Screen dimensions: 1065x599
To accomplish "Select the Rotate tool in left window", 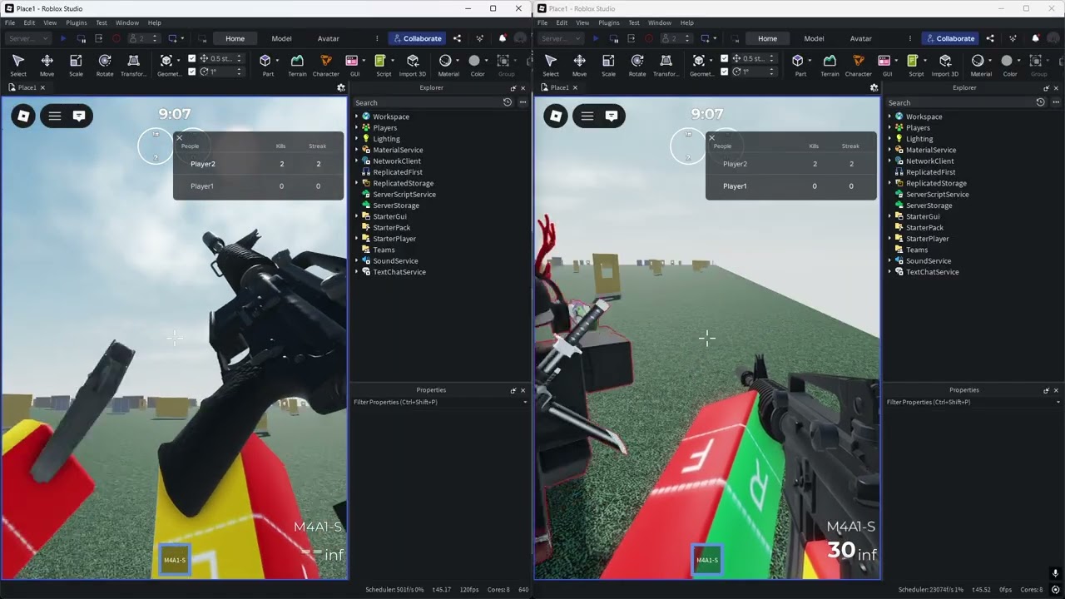I will (105, 65).
